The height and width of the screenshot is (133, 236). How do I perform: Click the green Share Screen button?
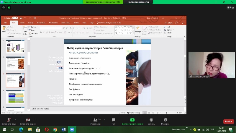coord(132,121)
